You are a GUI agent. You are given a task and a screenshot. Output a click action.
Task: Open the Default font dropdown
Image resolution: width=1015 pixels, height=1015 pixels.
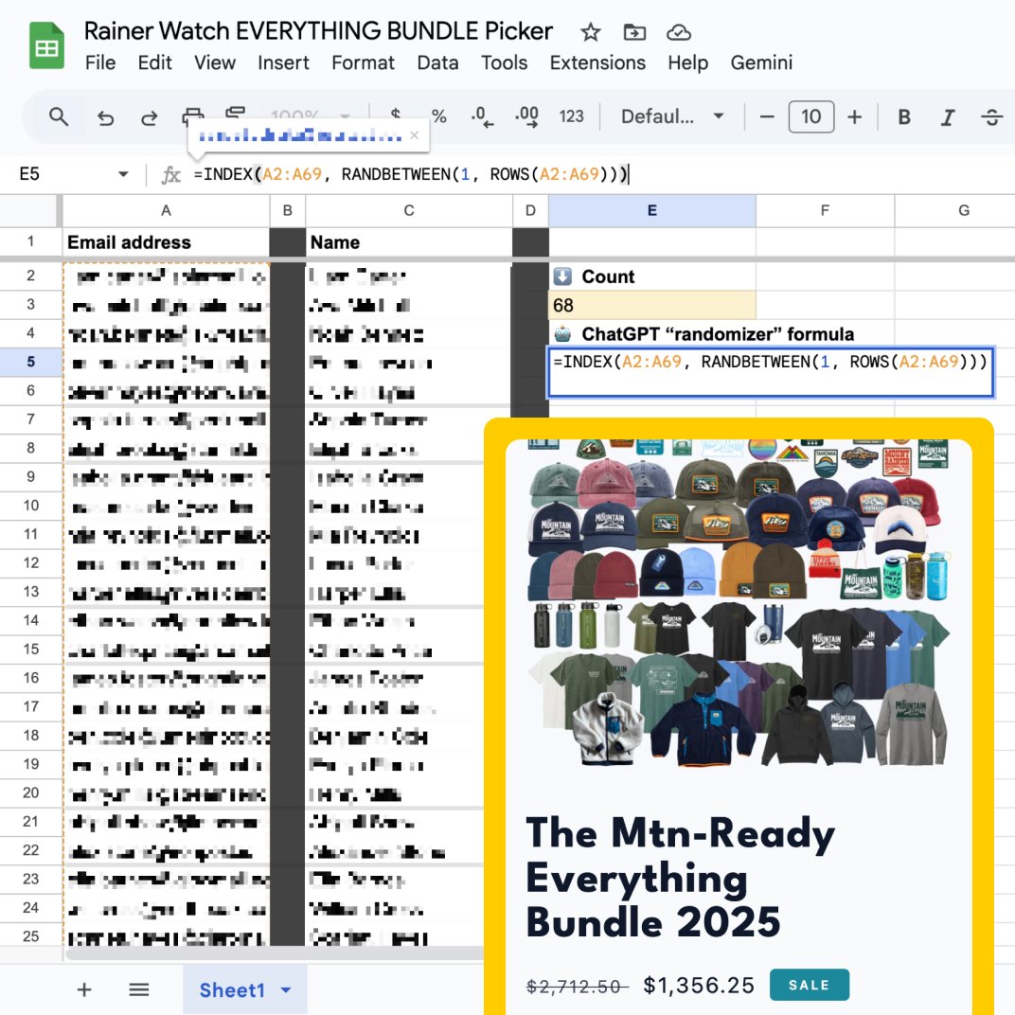[x=672, y=116]
